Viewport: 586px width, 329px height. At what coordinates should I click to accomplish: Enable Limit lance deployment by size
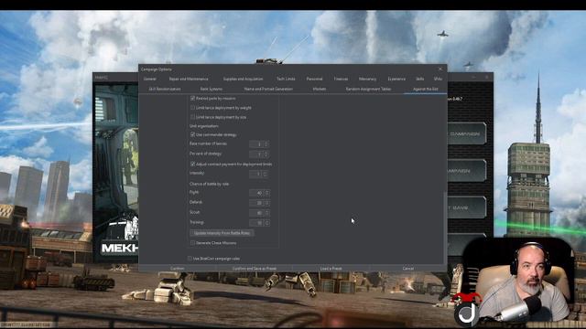pos(193,117)
